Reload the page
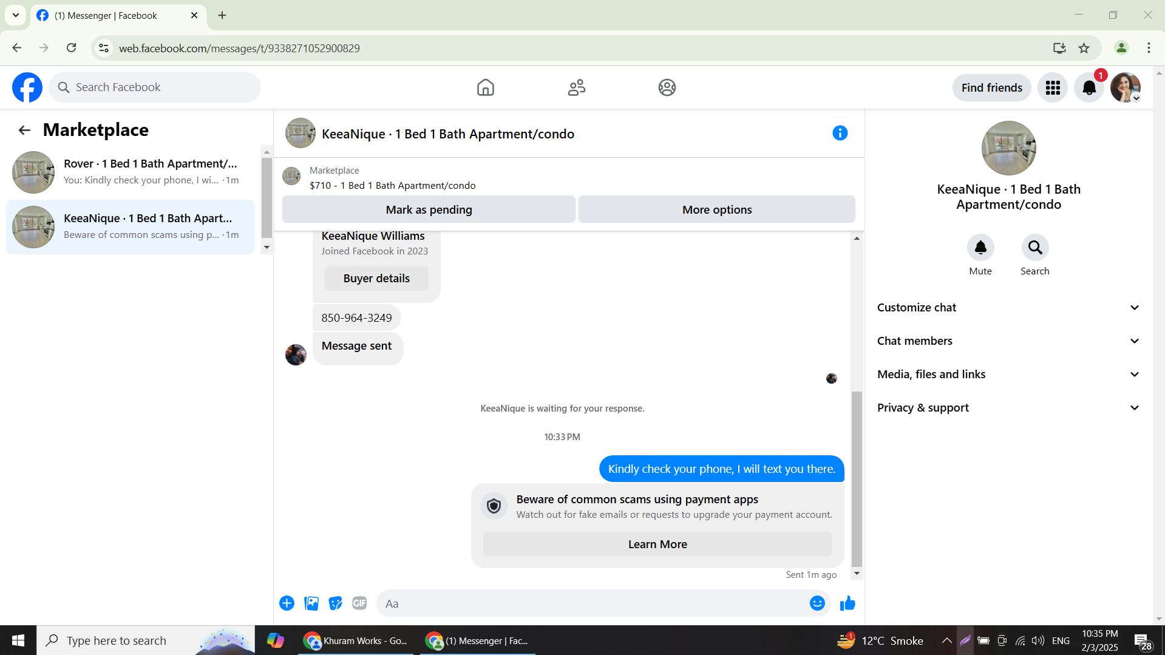 point(72,48)
